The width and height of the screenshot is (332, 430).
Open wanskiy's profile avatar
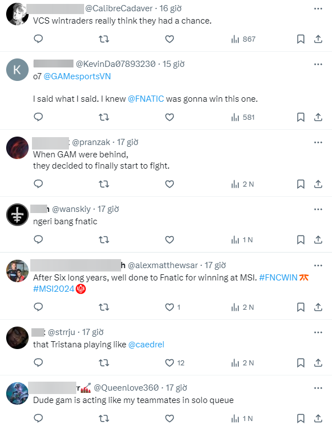tap(17, 215)
